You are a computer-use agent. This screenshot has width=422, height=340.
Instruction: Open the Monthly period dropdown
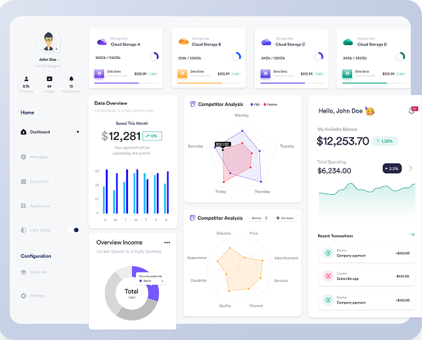(x=258, y=218)
